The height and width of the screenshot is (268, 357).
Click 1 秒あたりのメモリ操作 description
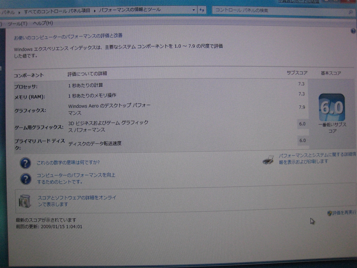92,96
